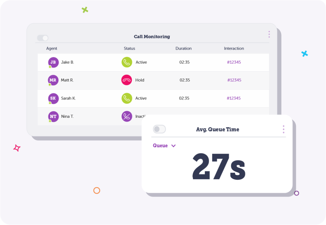The image size is (326, 225).
Task: Sort by the Duration column header
Action: point(183,48)
